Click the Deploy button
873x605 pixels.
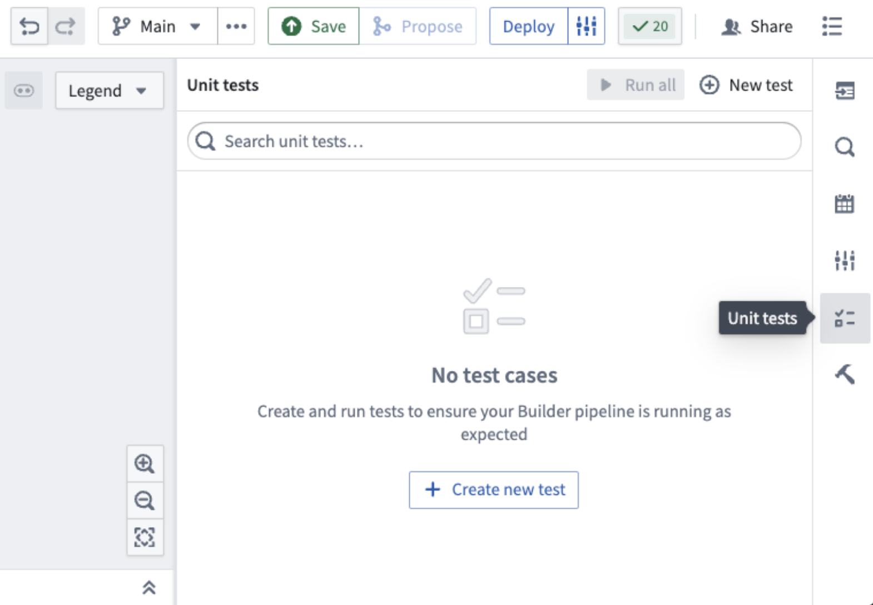point(528,26)
